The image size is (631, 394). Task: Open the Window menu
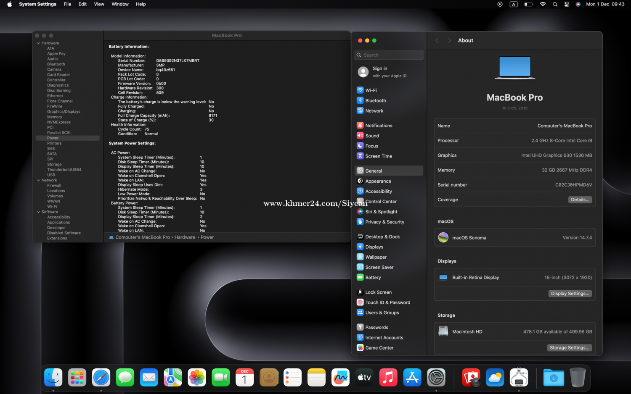tap(120, 4)
